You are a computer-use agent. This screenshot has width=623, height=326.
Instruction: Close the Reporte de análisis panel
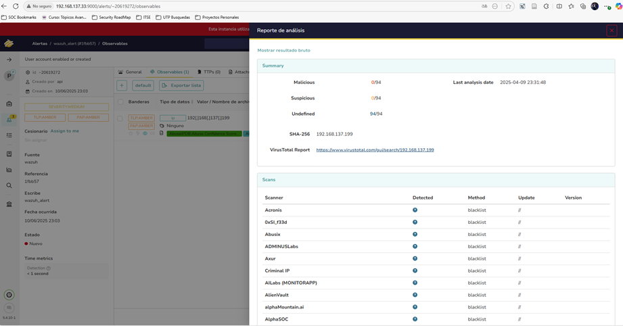612,30
